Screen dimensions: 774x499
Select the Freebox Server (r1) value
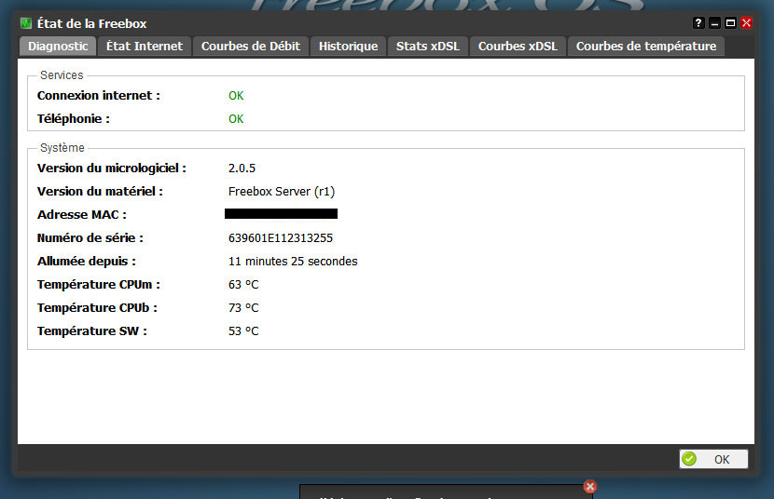click(282, 192)
